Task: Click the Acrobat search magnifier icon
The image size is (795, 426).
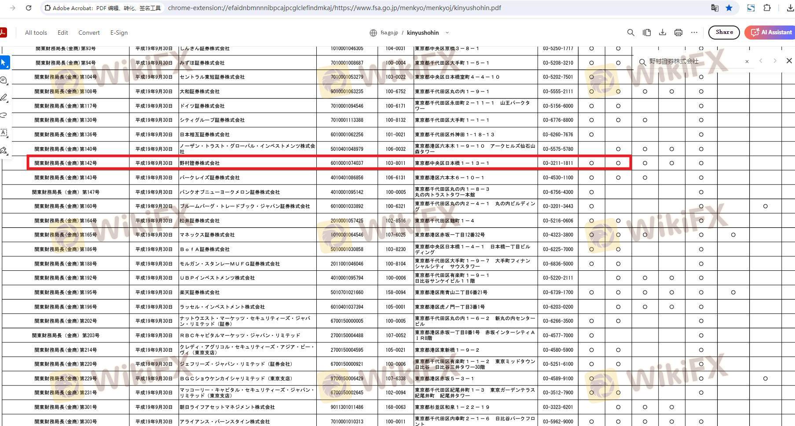Action: pos(630,33)
